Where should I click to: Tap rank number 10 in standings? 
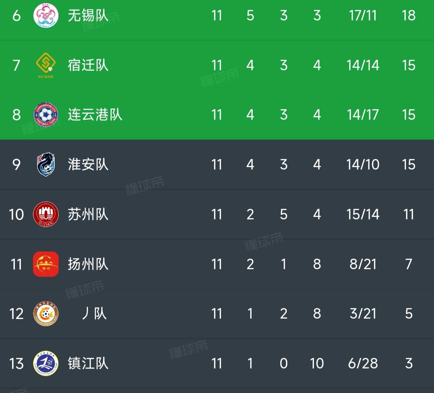(16, 214)
